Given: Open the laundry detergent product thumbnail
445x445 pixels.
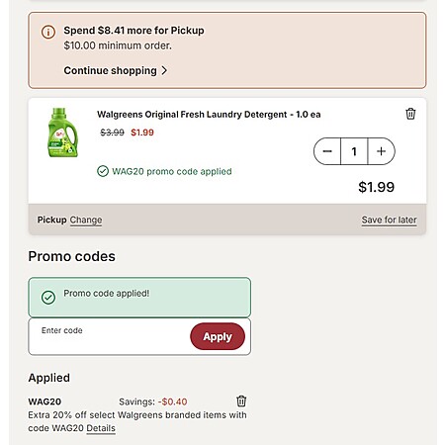Looking at the screenshot, I should 62,133.
